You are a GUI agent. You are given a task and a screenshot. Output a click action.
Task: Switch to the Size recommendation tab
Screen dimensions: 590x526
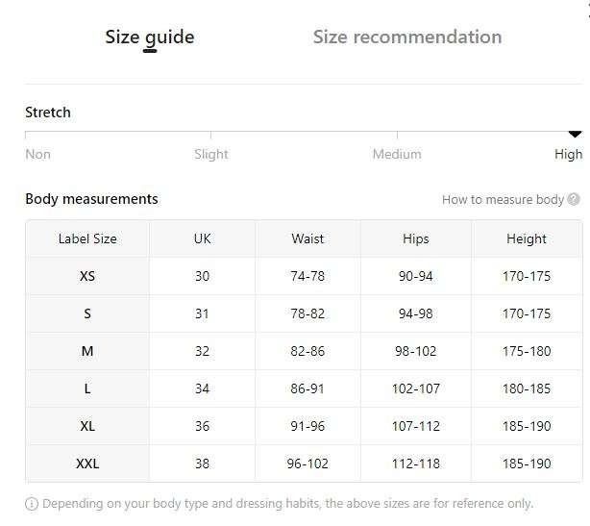click(407, 37)
